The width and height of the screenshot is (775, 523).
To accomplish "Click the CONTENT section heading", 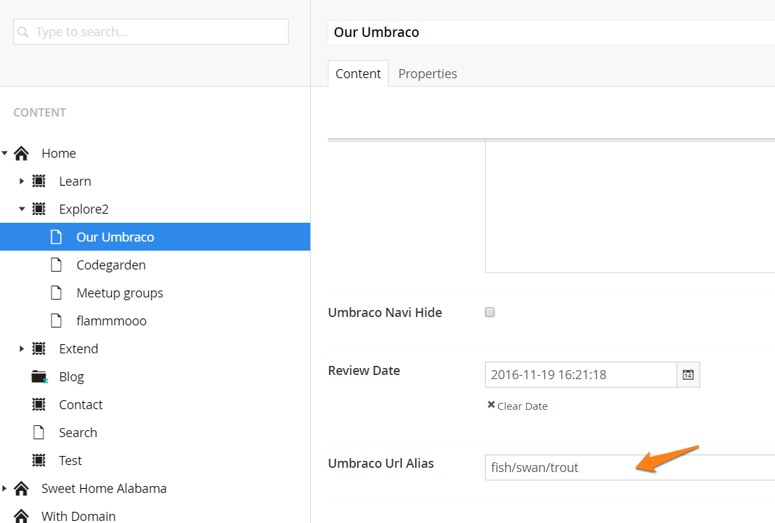I will 40,112.
